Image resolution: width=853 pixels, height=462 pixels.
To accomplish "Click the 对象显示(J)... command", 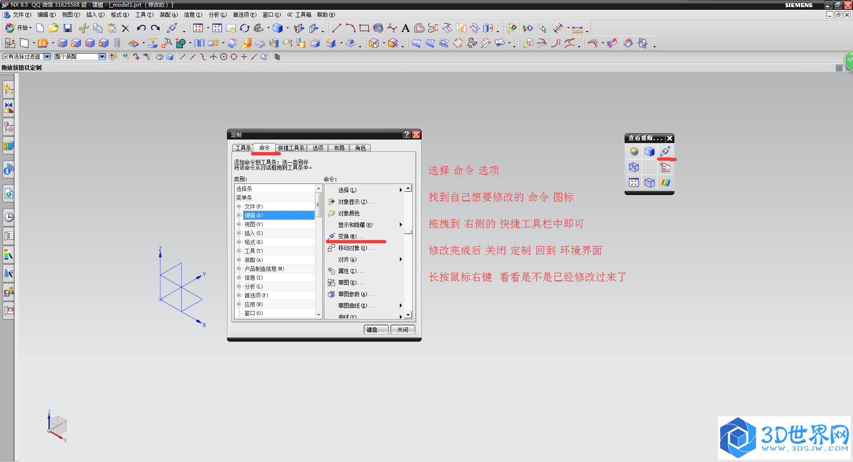I will coord(352,202).
